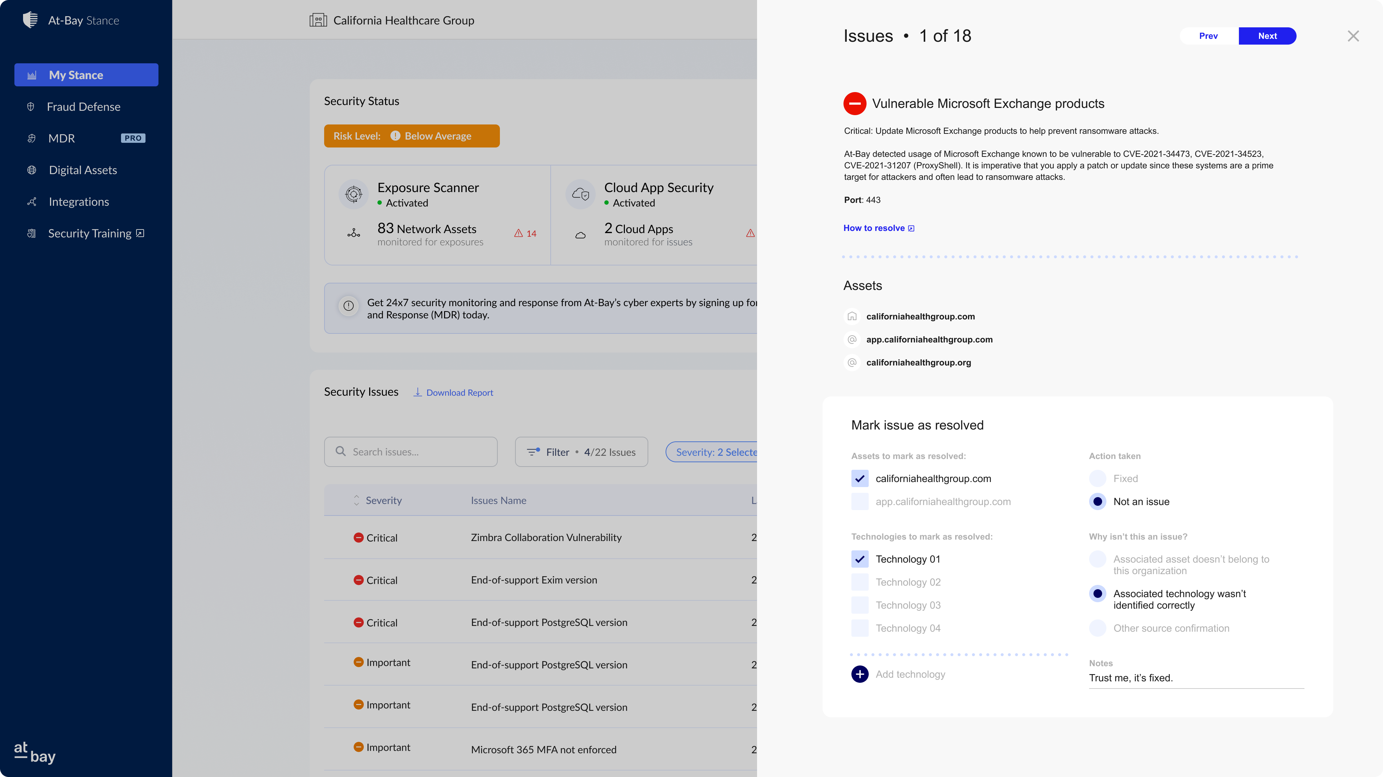Click the Exposure Scanner target icon
The height and width of the screenshot is (777, 1383).
pos(353,194)
